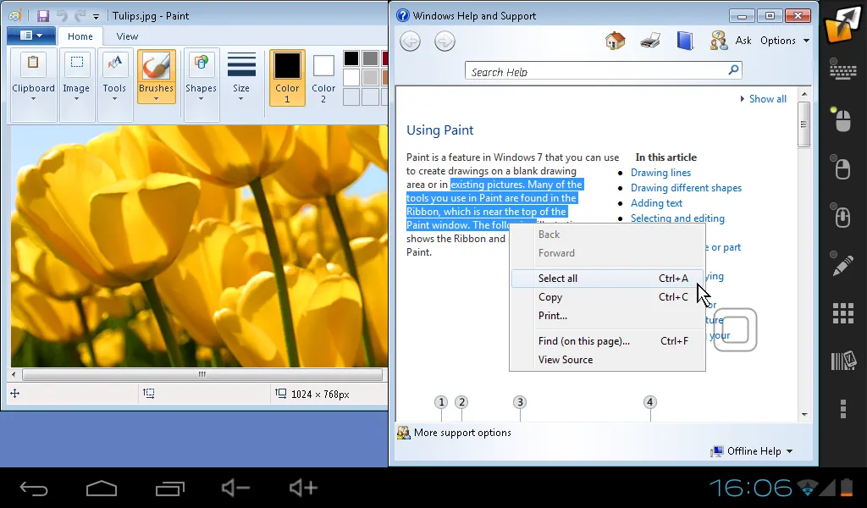This screenshot has width=867, height=508.
Task: Open the grid keypad icon in sidebar
Action: pyautogui.click(x=842, y=313)
